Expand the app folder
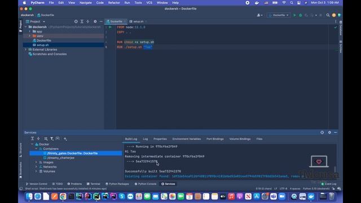Viewport: 361px width, 203px height. pos(30,32)
